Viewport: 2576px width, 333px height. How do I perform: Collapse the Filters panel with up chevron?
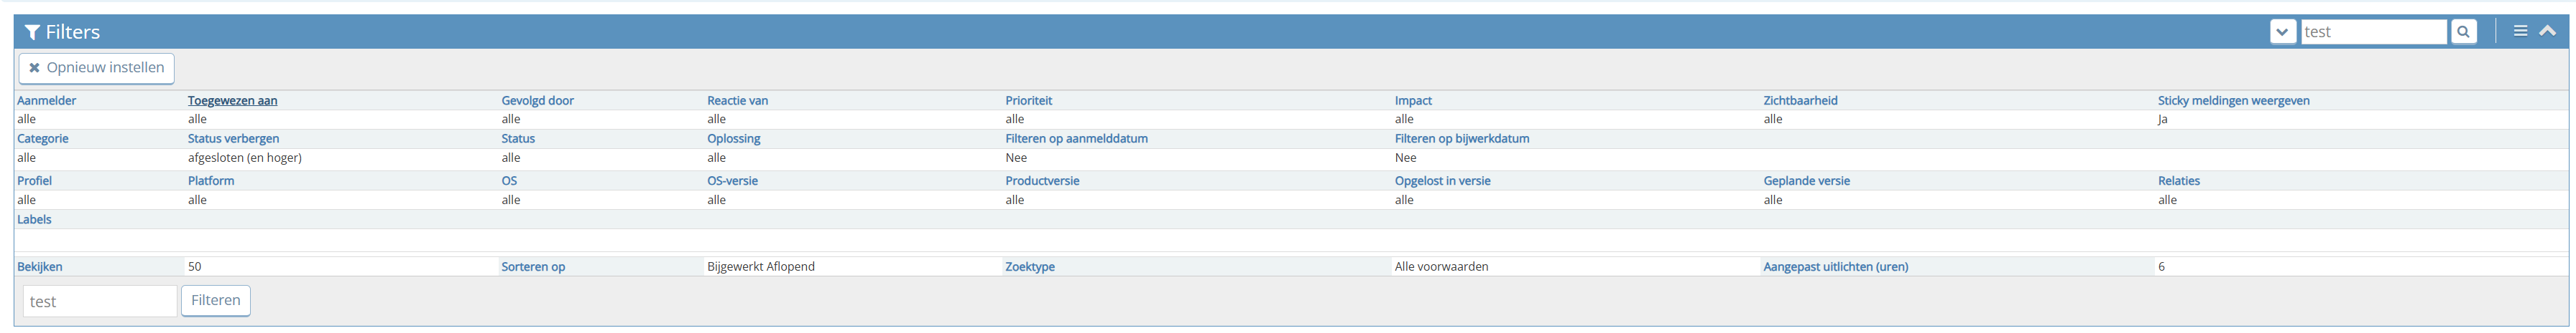(2547, 31)
